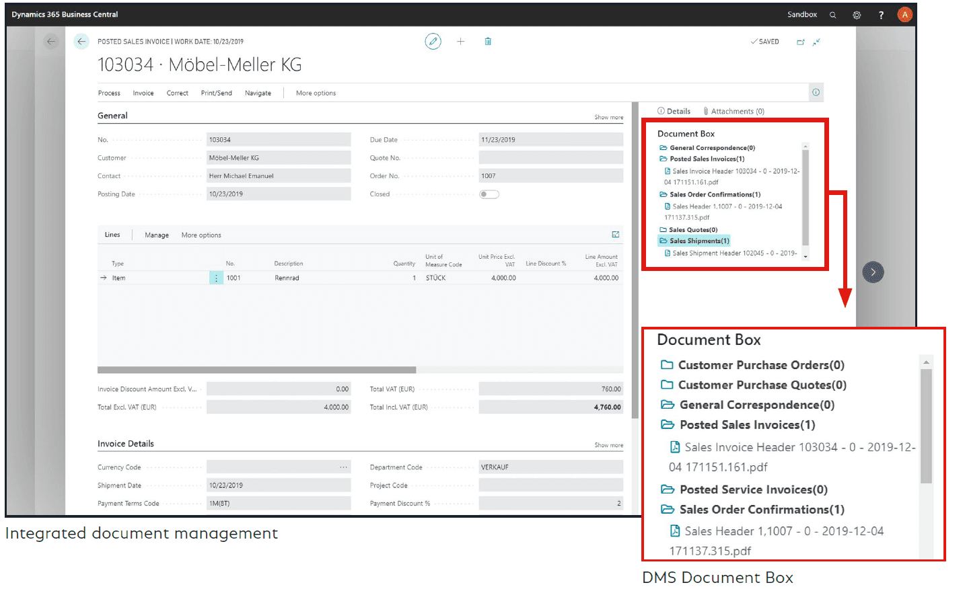Open the Manage menu in Lines
This screenshot has width=965, height=589.
pos(157,235)
